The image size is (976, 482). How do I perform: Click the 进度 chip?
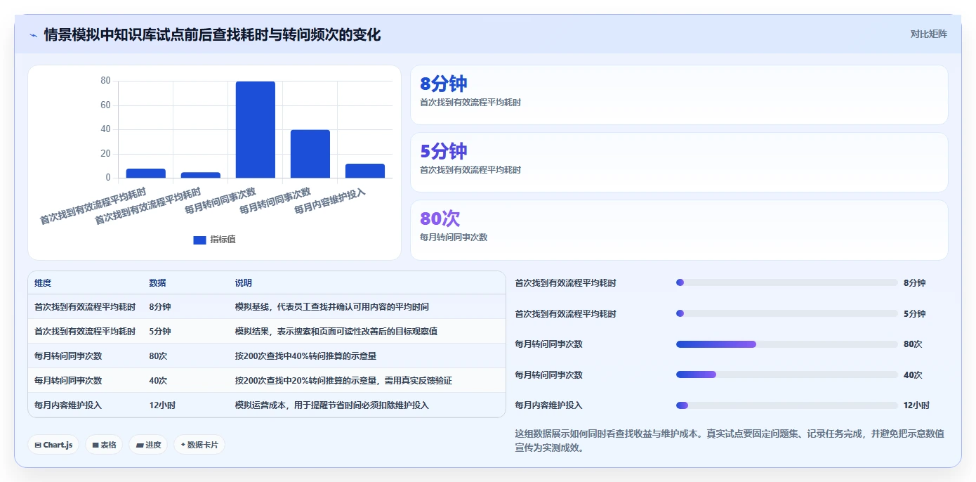coord(148,445)
